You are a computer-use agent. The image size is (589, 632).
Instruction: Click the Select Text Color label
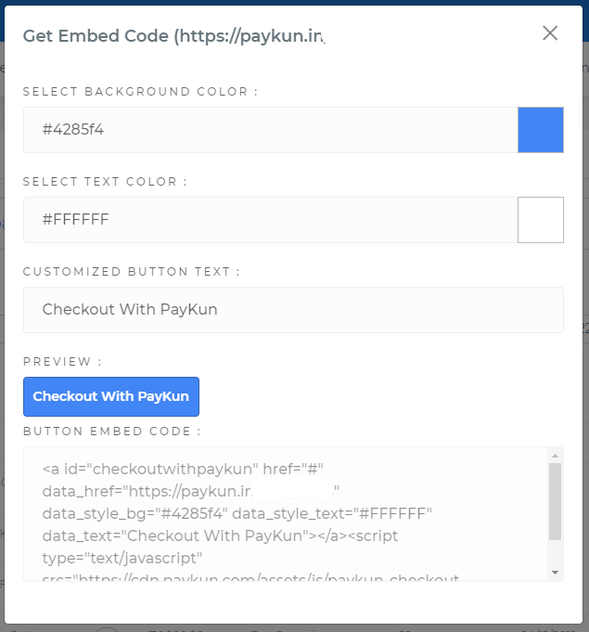pyautogui.click(x=105, y=182)
